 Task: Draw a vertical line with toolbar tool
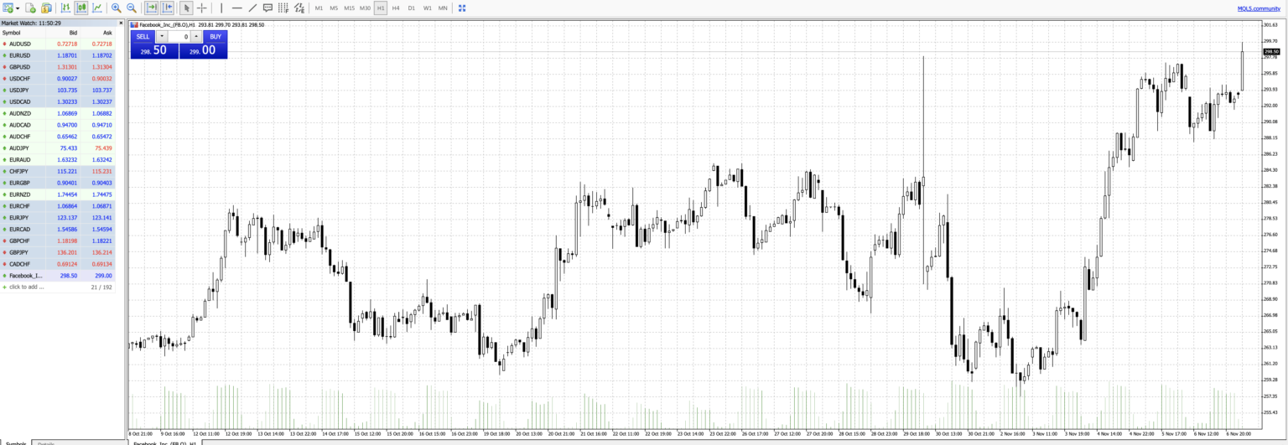[x=221, y=8]
